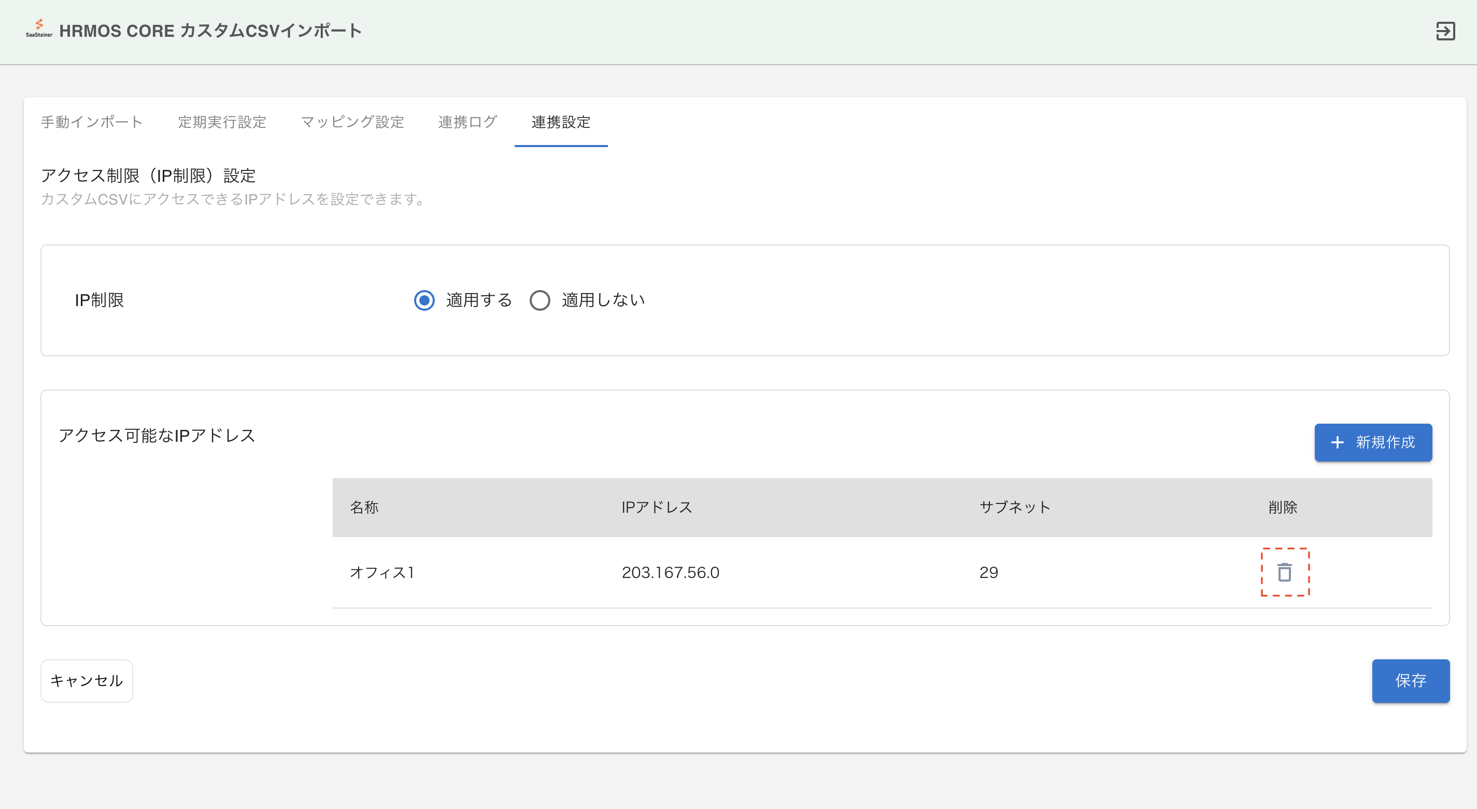Screen dimensions: 1477x809
Task: Go to the マッピング設定 tab
Action: [x=352, y=122]
